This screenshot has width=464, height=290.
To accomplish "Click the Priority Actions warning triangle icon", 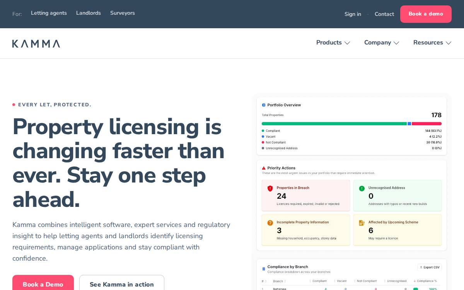I will point(264,168).
